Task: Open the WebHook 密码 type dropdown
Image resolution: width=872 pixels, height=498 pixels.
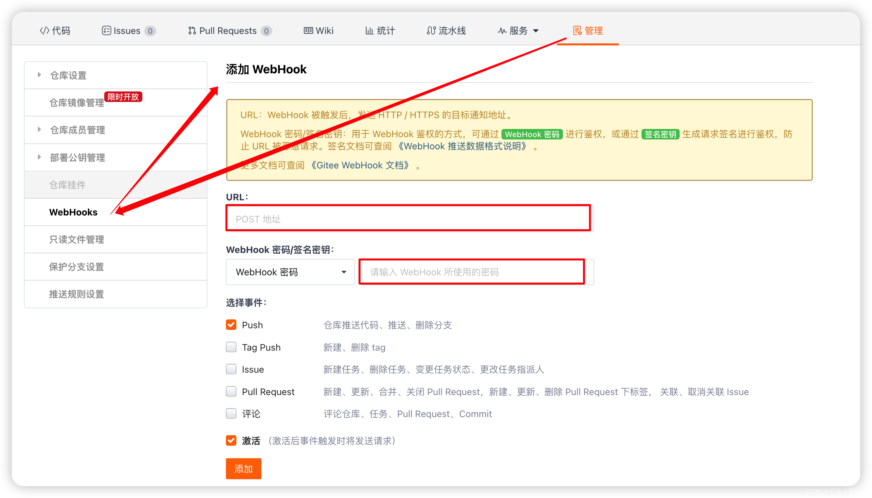Action: [290, 272]
